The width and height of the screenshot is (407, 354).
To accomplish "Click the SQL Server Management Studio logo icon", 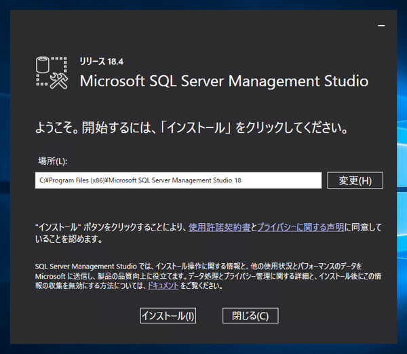I will coord(52,73).
